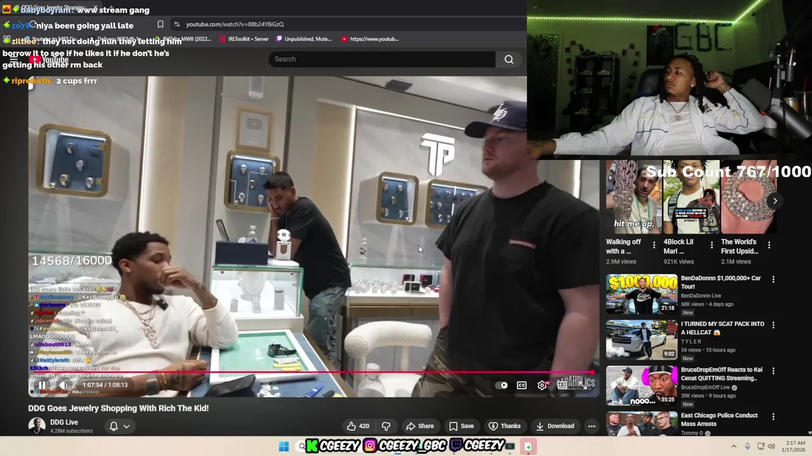Open the volume icon in the system tray
This screenshot has height=456, width=812.
point(771,446)
